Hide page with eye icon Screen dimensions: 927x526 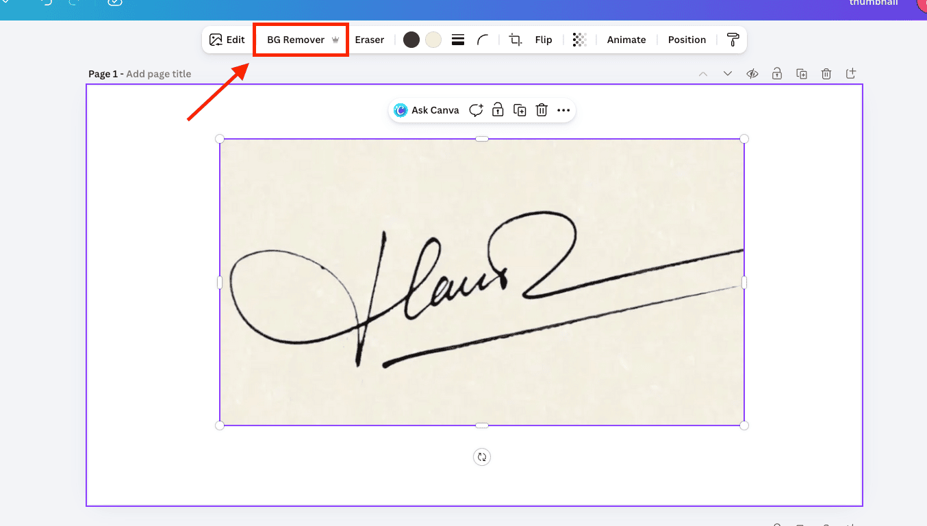[x=752, y=74]
